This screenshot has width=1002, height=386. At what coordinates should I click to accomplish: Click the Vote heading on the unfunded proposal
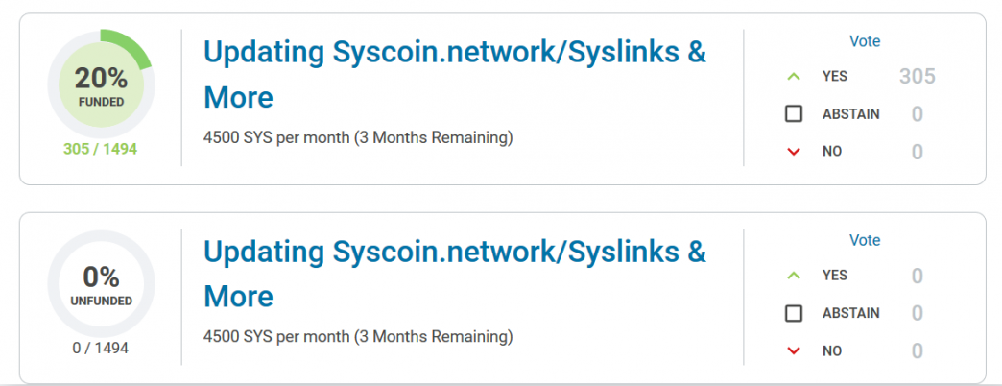(x=865, y=240)
